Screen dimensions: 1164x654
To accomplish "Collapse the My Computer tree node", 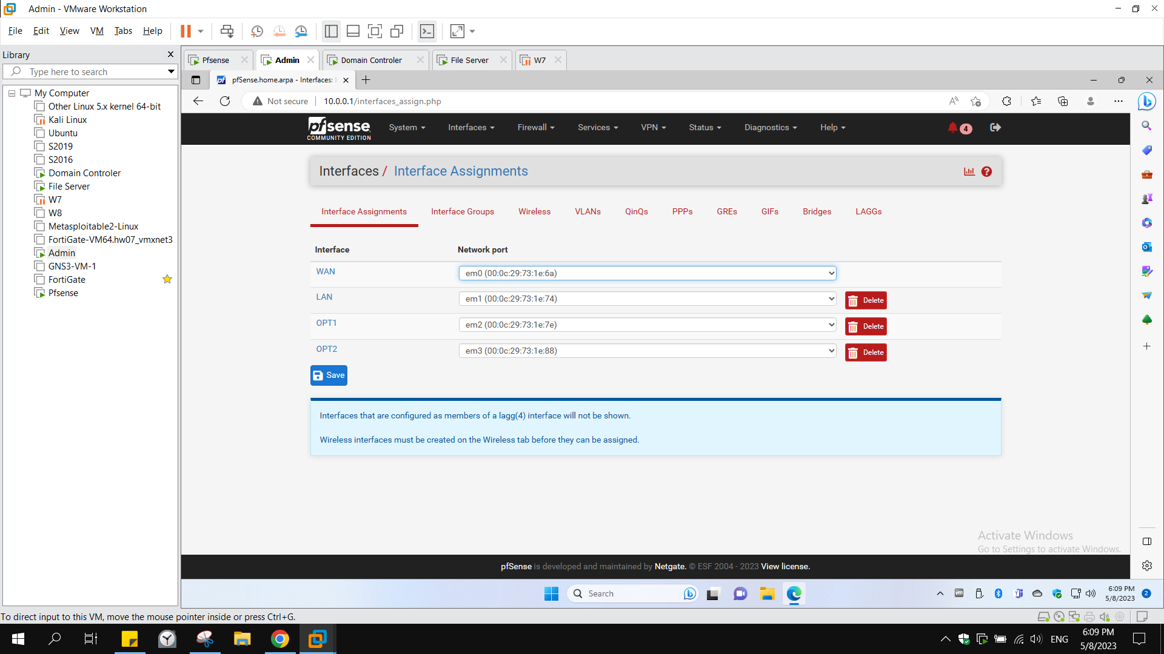I will (x=11, y=93).
